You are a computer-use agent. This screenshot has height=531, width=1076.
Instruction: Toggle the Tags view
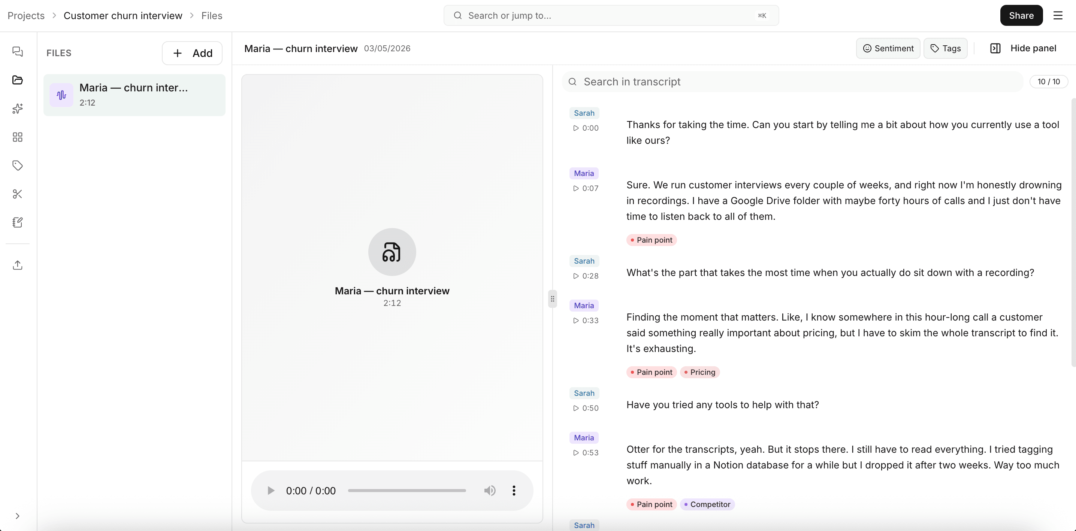tap(946, 48)
